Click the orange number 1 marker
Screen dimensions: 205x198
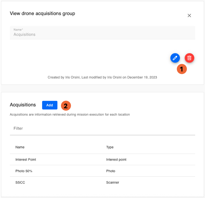182,69
